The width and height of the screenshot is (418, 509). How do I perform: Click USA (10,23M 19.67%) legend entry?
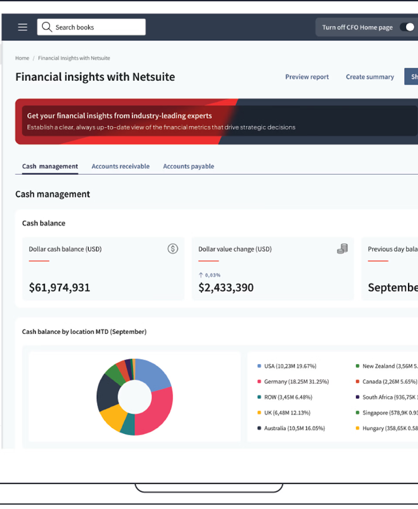click(x=287, y=366)
